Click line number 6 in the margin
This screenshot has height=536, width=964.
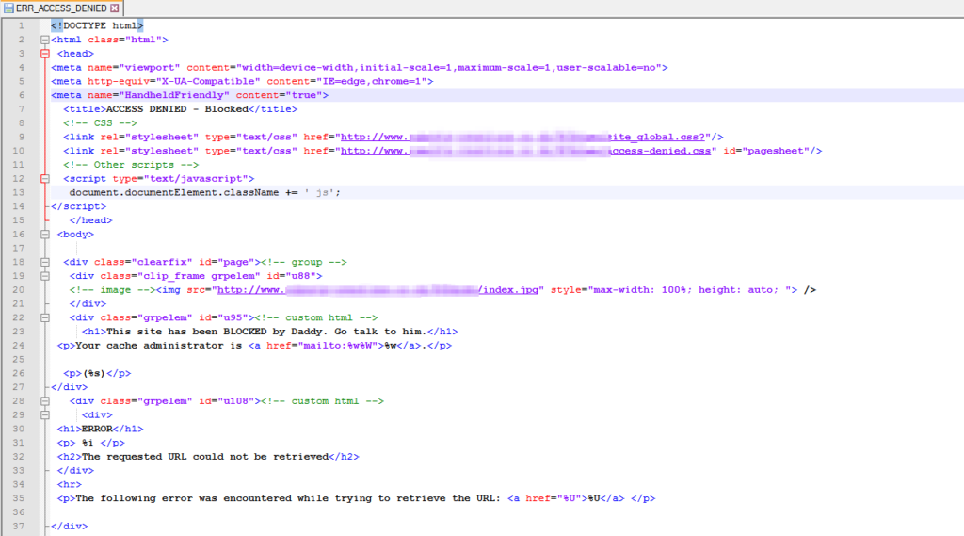pos(21,95)
